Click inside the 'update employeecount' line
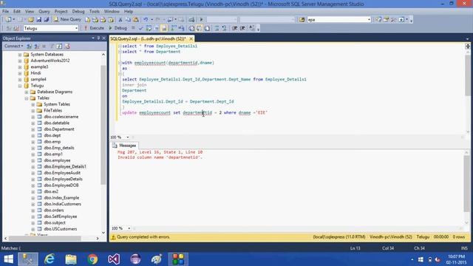This screenshot has width=473, height=266. [194, 113]
